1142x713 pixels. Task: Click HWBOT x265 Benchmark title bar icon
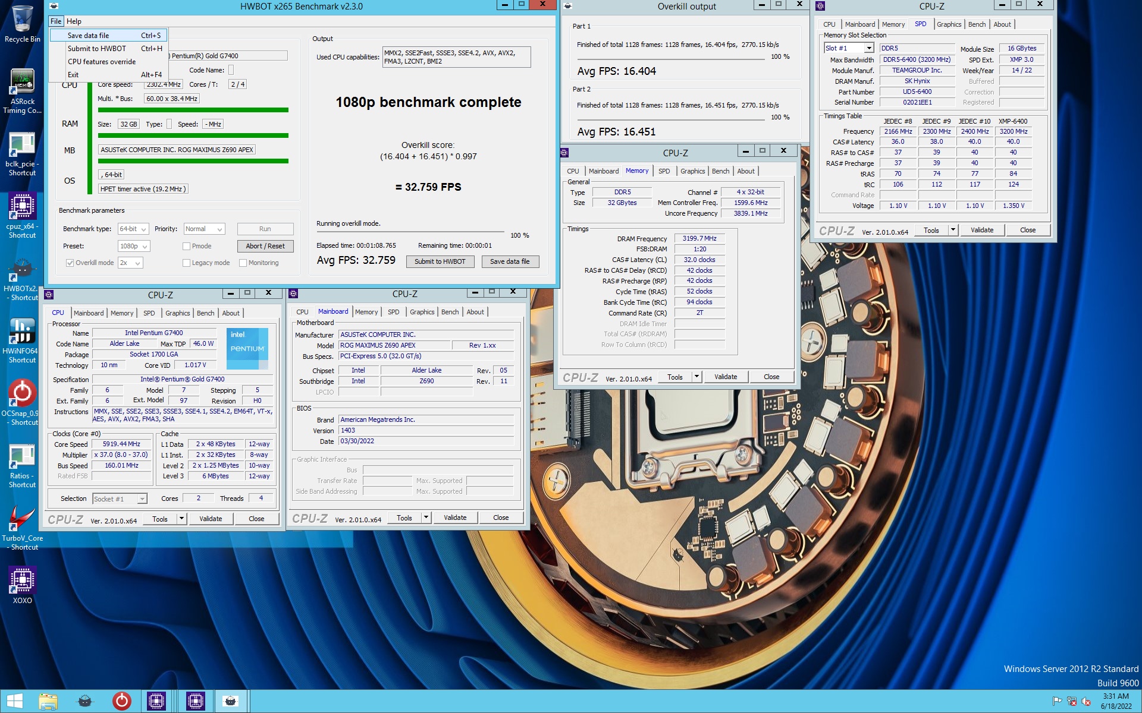pos(54,6)
